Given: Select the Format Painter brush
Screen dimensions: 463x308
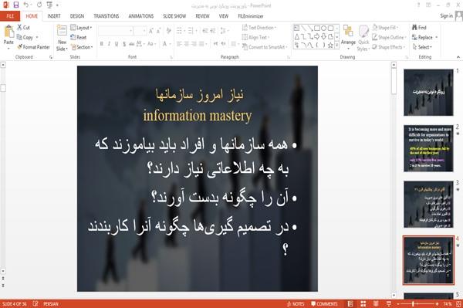Looking at the screenshot, I should pyautogui.click(x=20, y=47).
